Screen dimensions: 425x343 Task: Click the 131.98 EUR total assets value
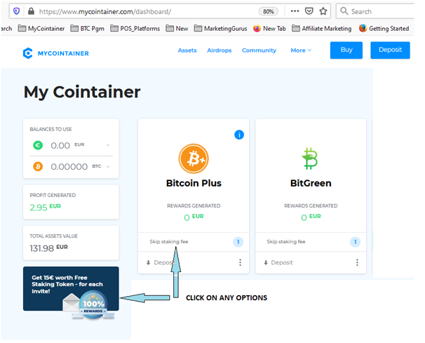(49, 248)
